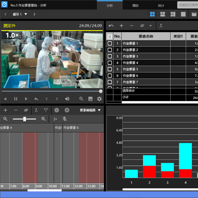Click the clapperboard video icon
Image resolution: width=198 pixels, height=198 pixels.
tap(194, 14)
